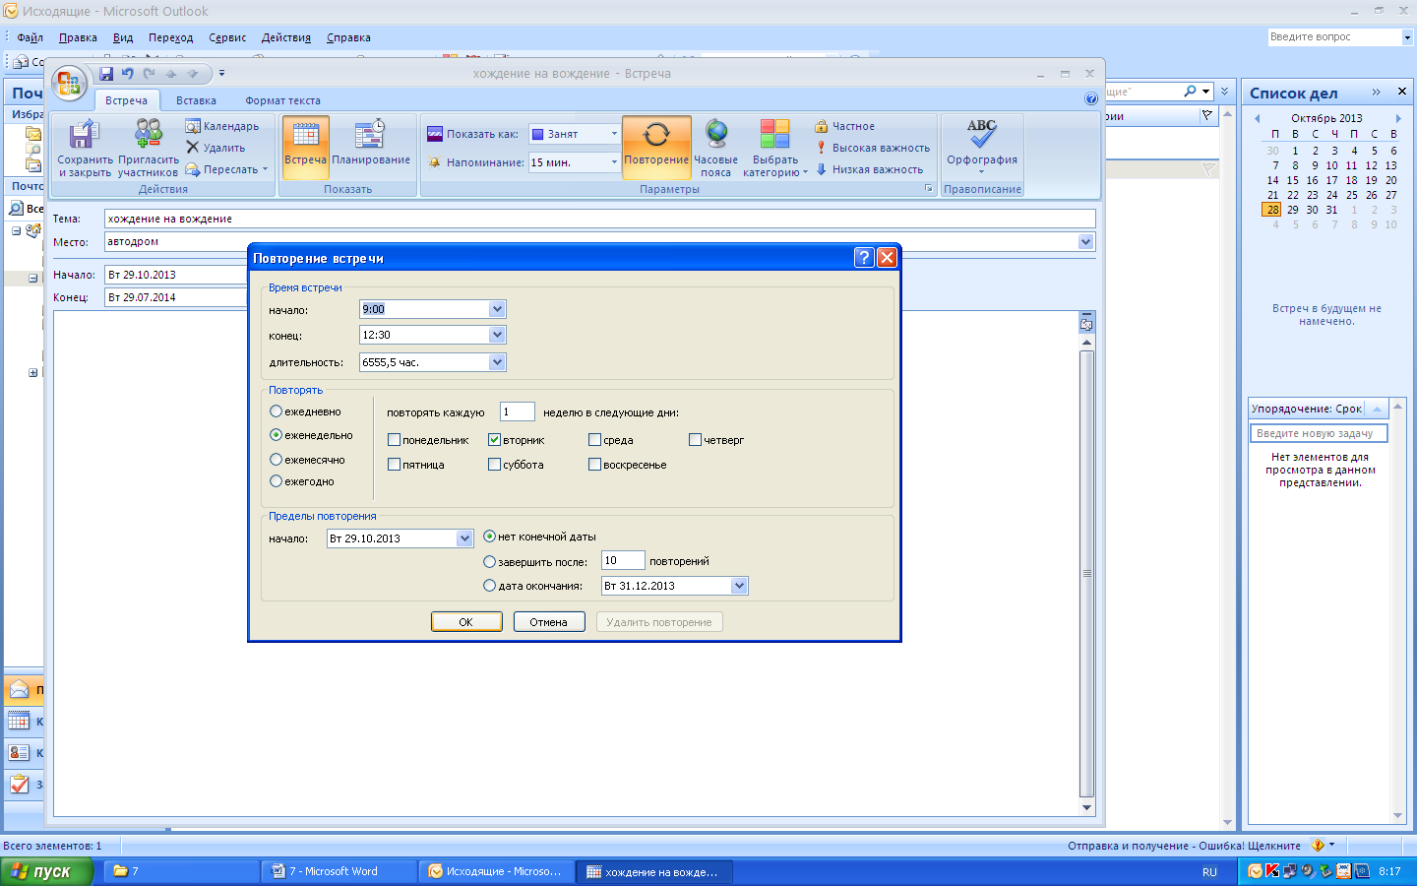Image resolution: width=1417 pixels, height=886 pixels.
Task: Open Напоминание 15 мин dropdown
Action: [614, 162]
